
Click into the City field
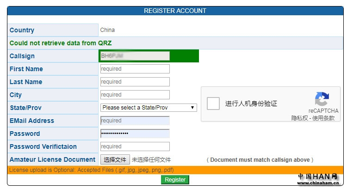pyautogui.click(x=135, y=95)
